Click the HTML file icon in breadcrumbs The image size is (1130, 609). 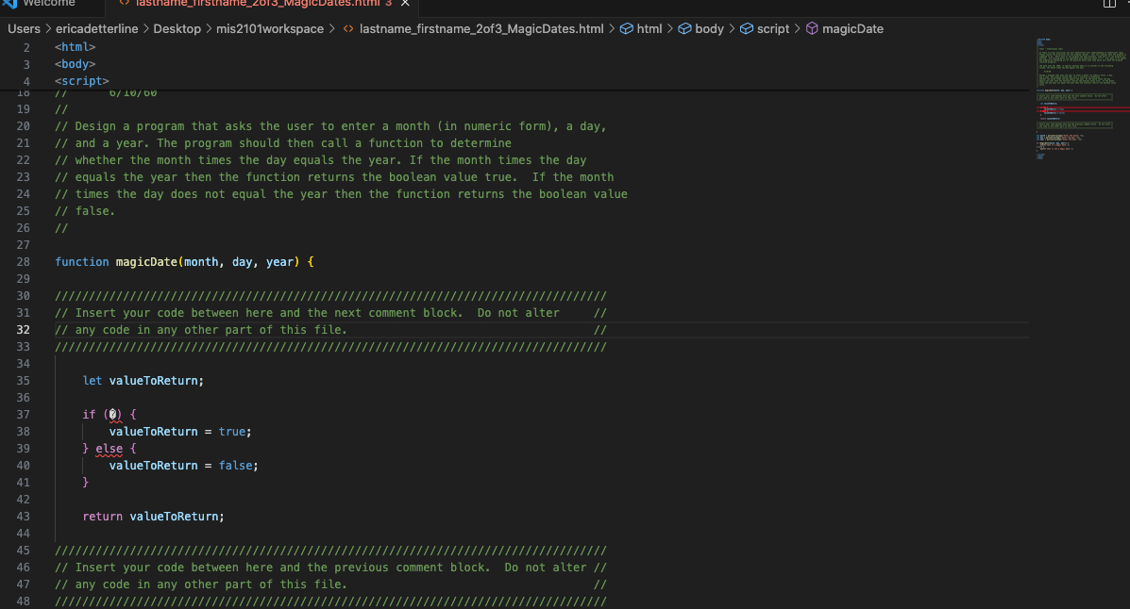(x=348, y=29)
